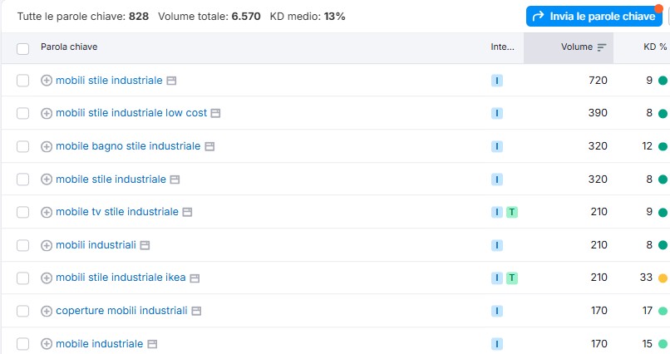Viewport: 670px width, 354px height.
Task: Sort by the KD % column header
Action: pos(655,47)
